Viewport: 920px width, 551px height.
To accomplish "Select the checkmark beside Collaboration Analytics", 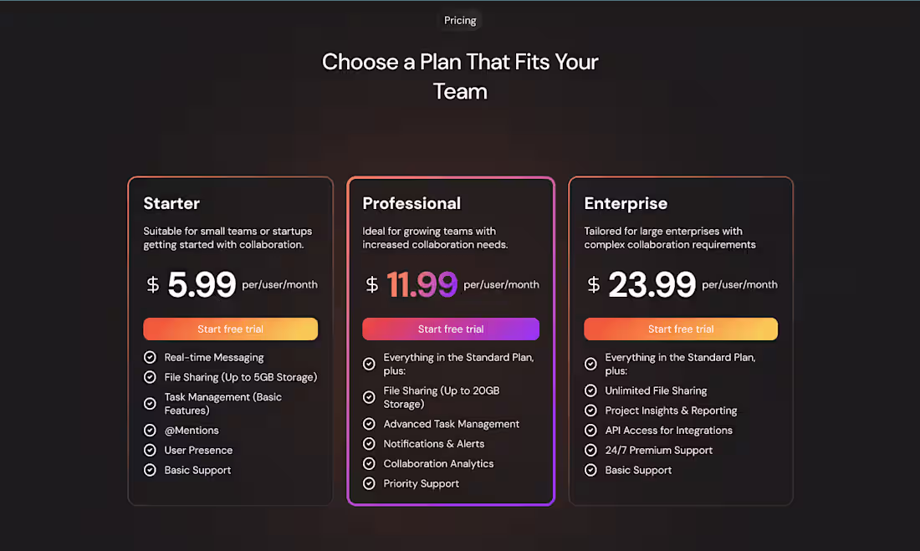I will (369, 463).
